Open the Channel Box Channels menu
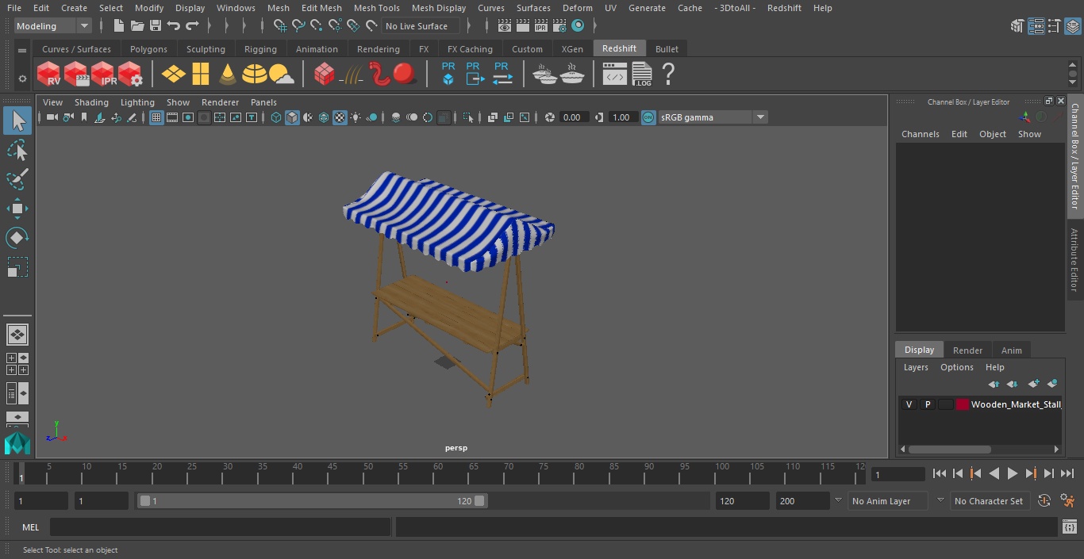1084x559 pixels. point(920,134)
